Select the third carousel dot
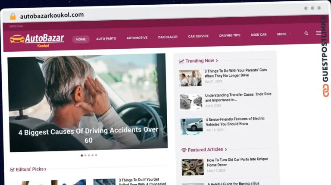 pos(89,155)
